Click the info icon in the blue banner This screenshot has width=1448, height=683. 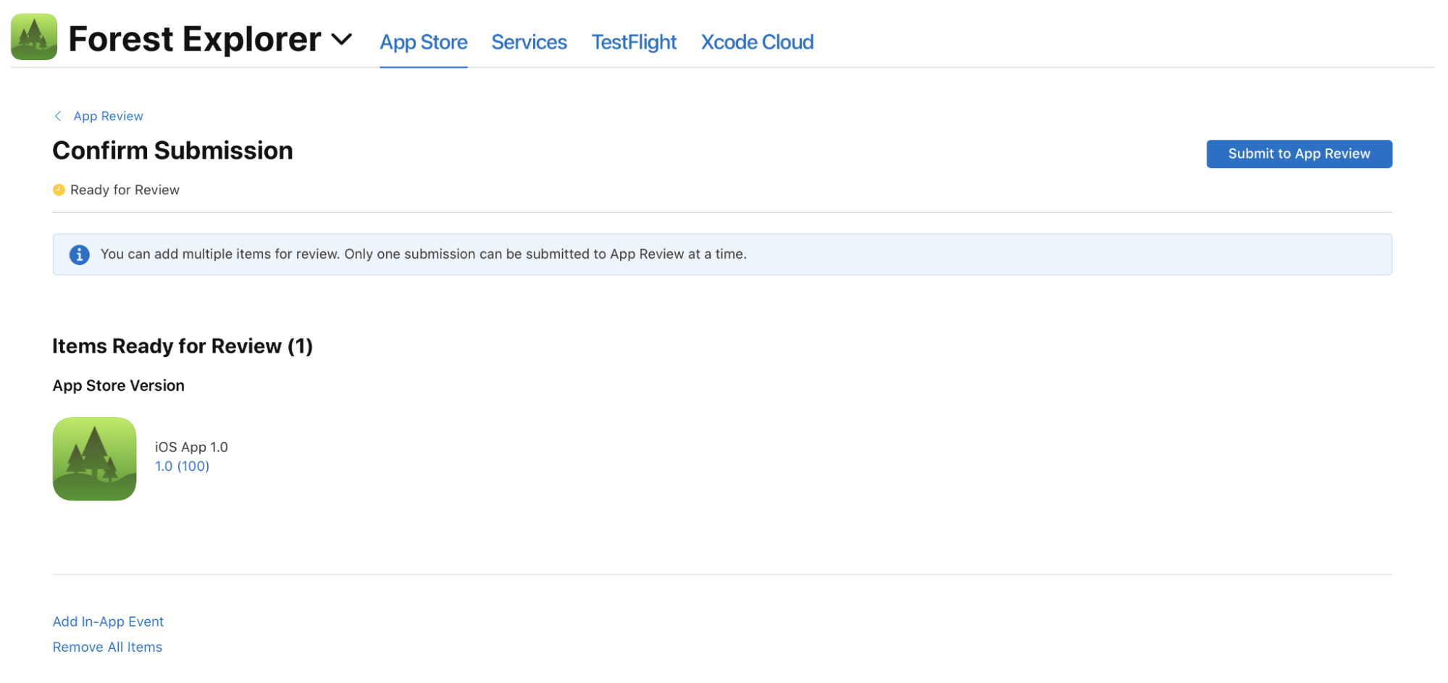tap(80, 254)
